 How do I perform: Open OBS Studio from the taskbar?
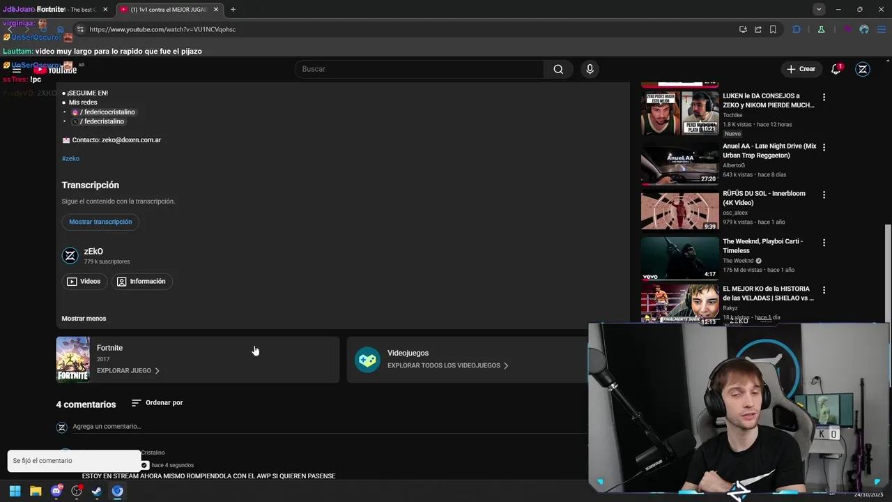tap(77, 491)
